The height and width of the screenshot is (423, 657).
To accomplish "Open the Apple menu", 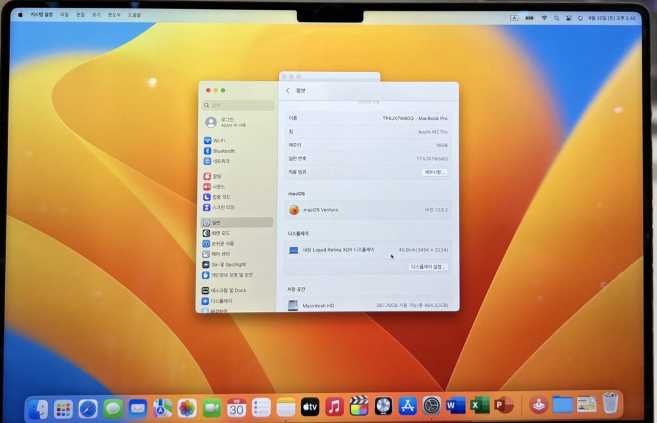I will tap(20, 15).
